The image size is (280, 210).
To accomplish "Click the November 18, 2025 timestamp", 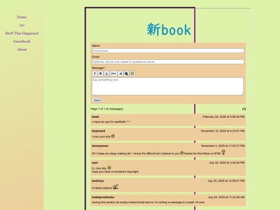I will point(223,131).
